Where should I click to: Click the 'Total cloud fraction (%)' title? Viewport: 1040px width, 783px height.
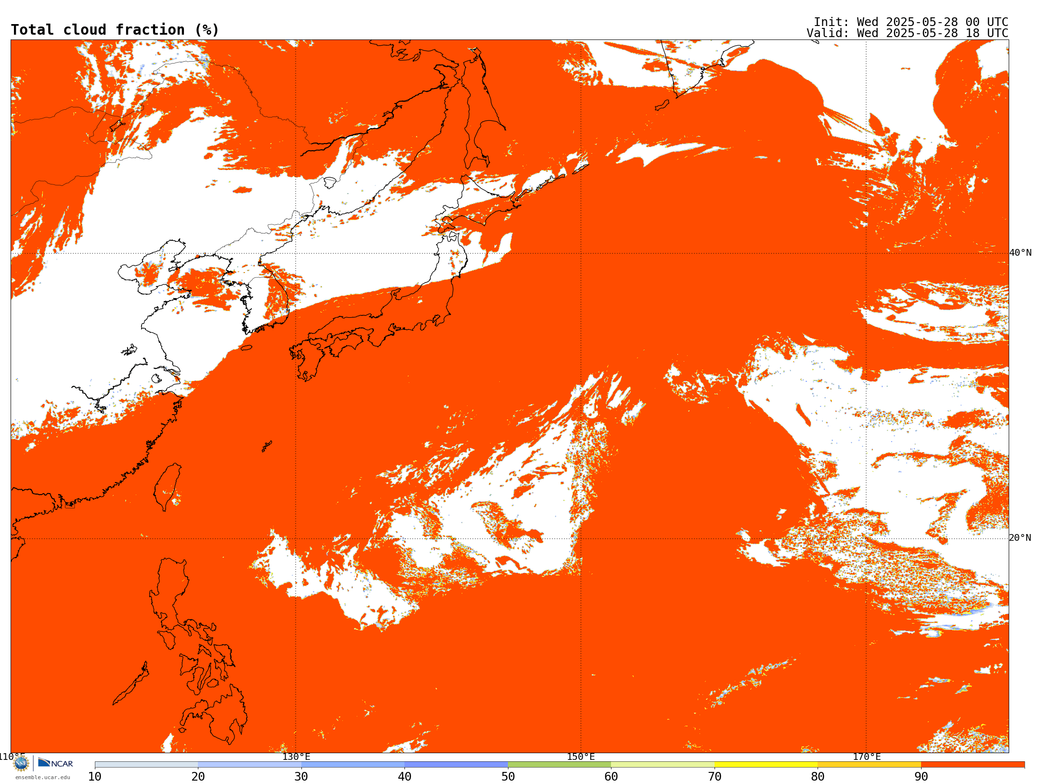click(x=115, y=30)
